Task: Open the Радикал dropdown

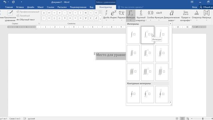Action: click(121, 16)
